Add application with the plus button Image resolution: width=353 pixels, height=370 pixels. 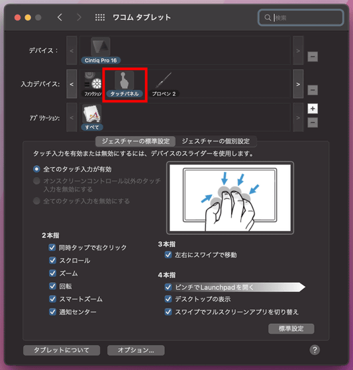coord(313,109)
